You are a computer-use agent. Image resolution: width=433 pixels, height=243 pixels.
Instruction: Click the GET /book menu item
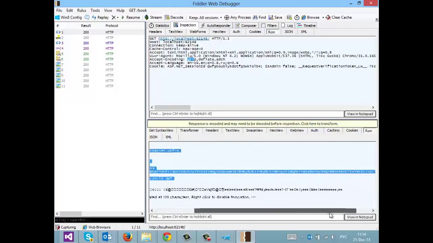point(138,10)
